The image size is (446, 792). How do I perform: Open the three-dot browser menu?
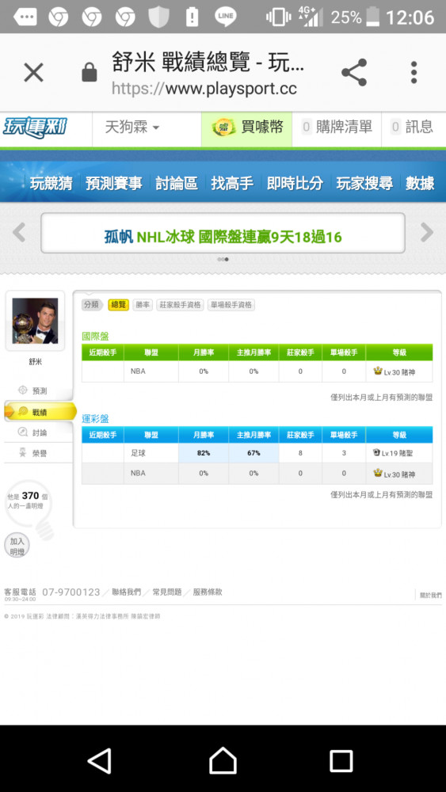[x=414, y=72]
